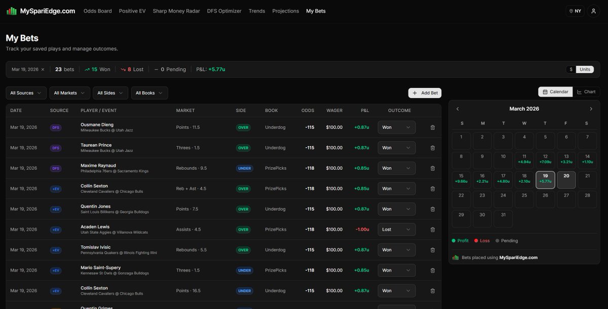
Task: Click the +EV badge for Quentin Jones
Action: (x=56, y=209)
